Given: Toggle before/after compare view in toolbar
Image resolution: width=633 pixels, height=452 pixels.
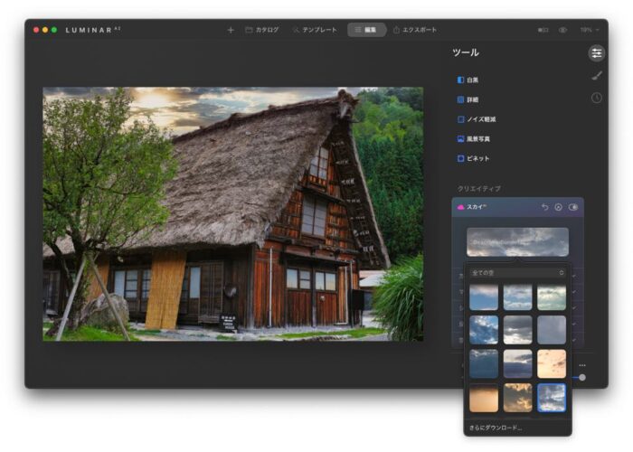Looking at the screenshot, I should pos(543,30).
